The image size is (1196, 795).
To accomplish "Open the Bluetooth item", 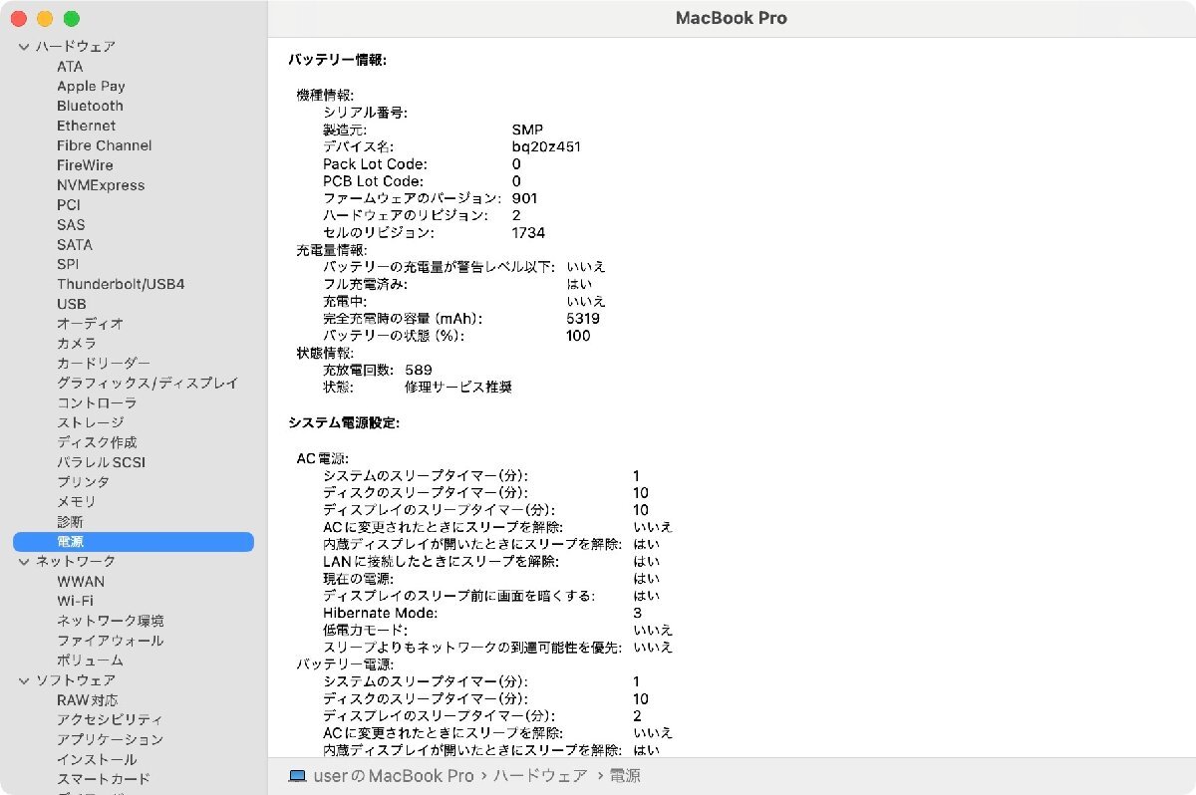I will [90, 106].
